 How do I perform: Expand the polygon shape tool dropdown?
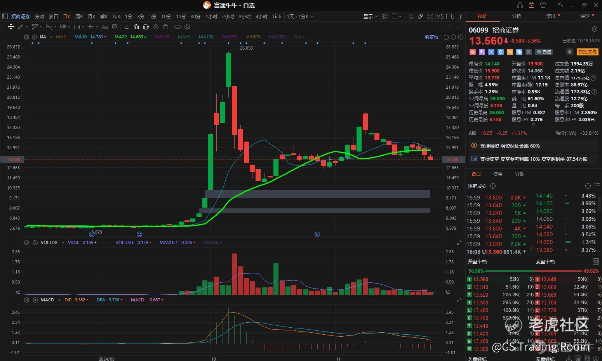(x=41, y=27)
